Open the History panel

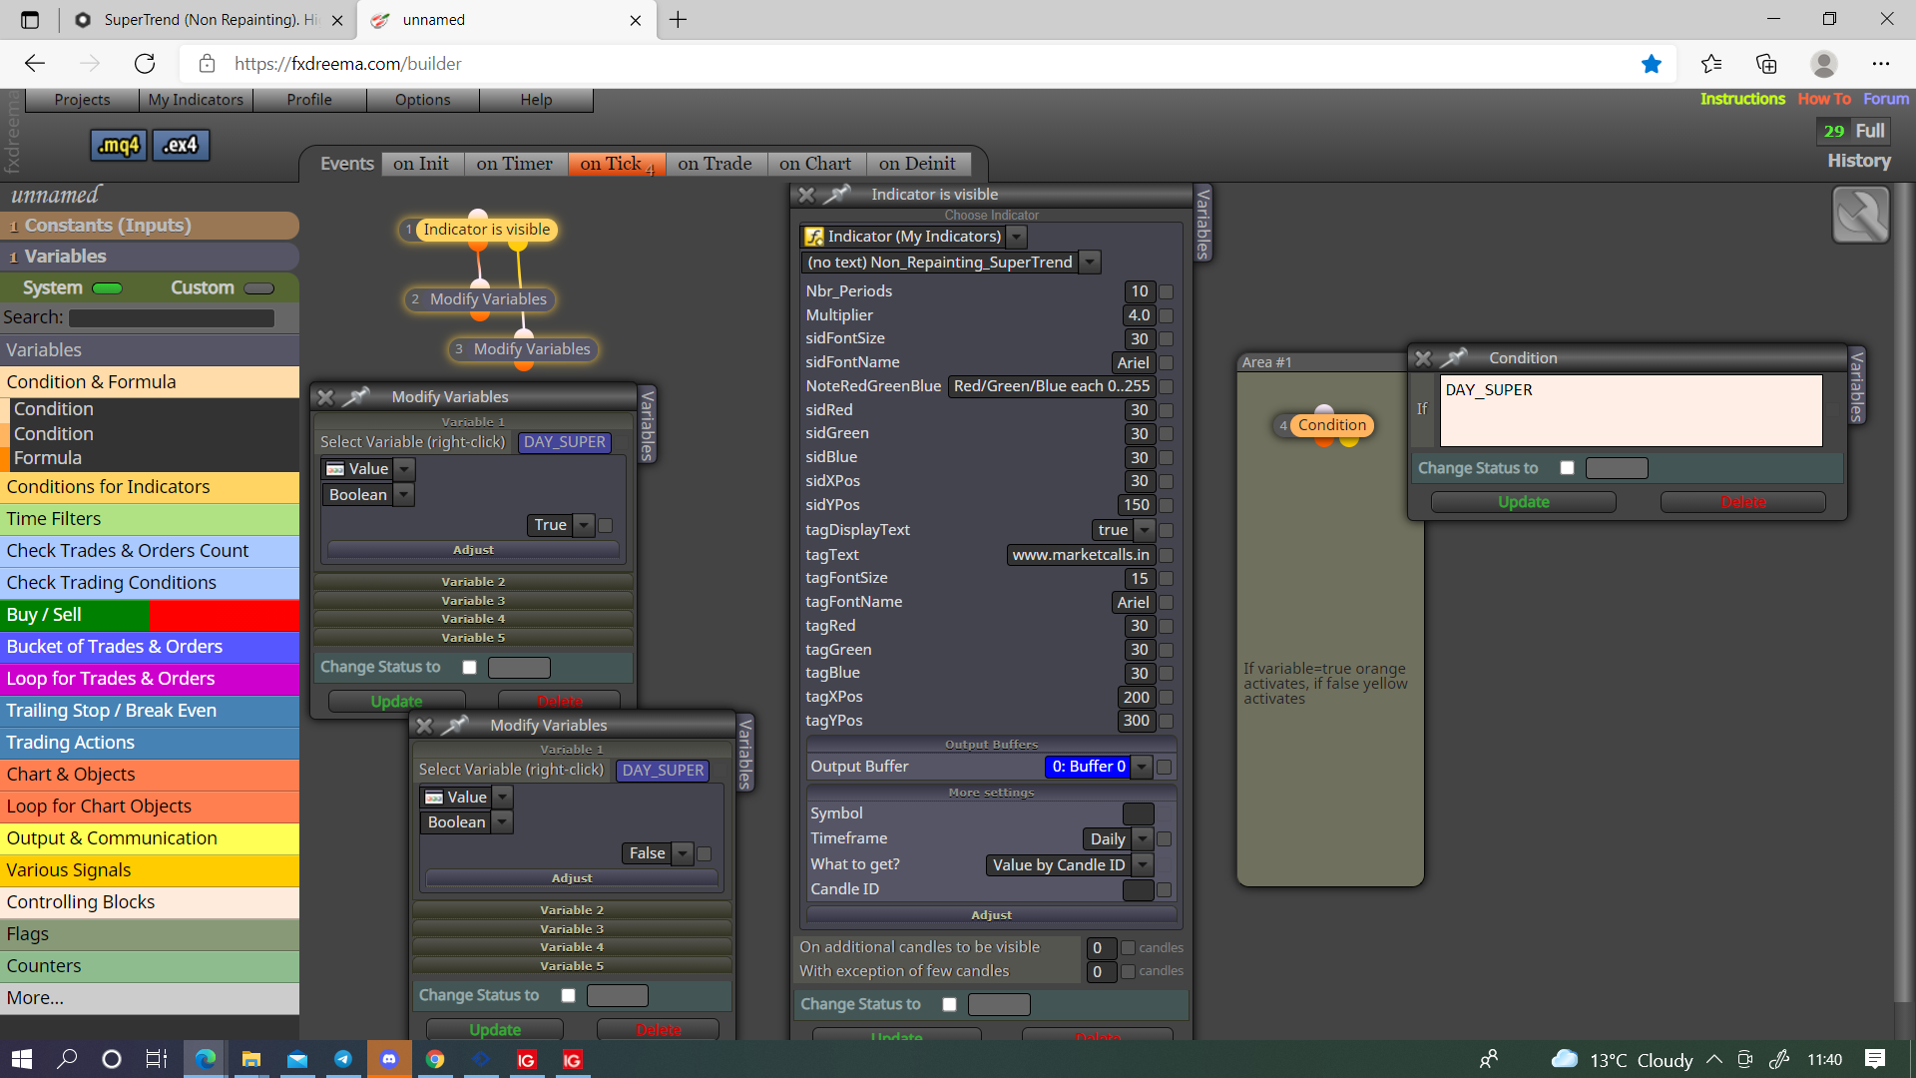pos(1858,161)
